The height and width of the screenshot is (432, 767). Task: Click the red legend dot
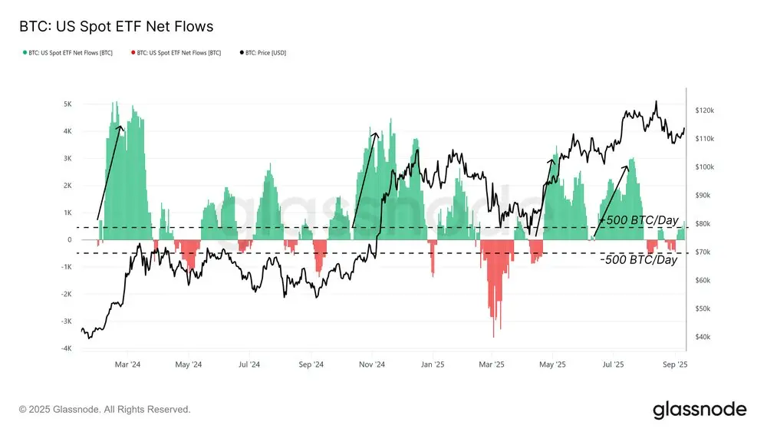tap(133, 52)
